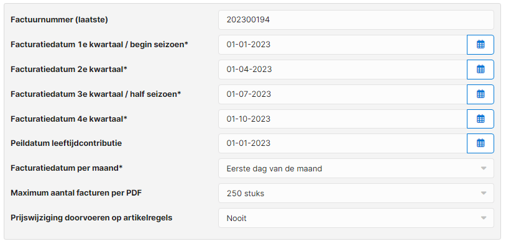506x244 pixels.
Task: Click the 'Factuurnummer (laatste)' label
Action: [60, 20]
